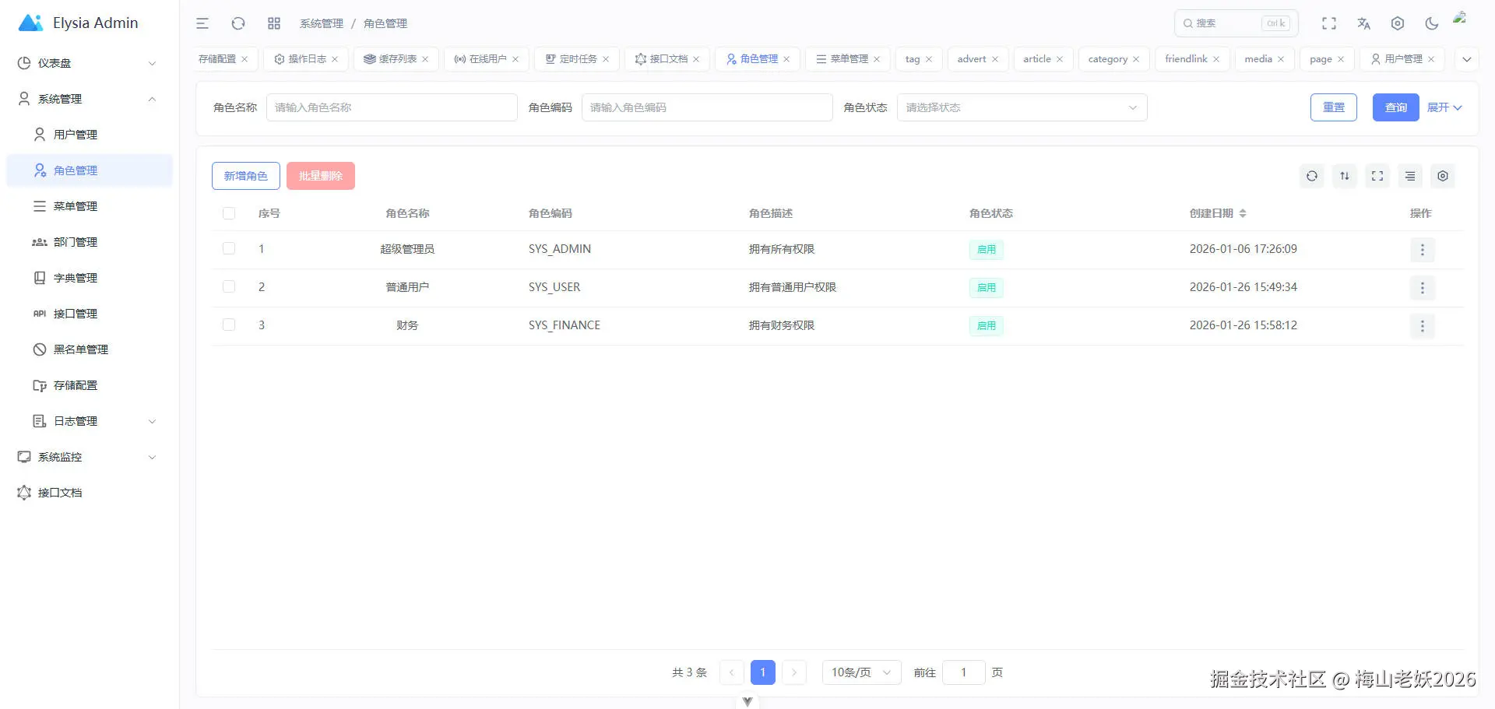Open actions menu for 普通用户 row
This screenshot has width=1495, height=709.
tap(1423, 288)
